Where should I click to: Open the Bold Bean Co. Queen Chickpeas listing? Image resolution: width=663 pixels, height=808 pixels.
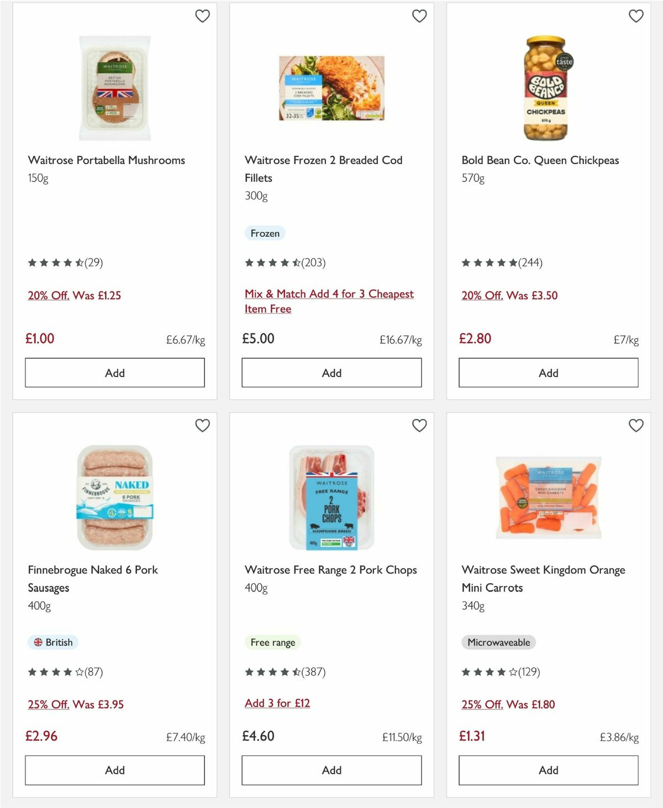pos(540,160)
